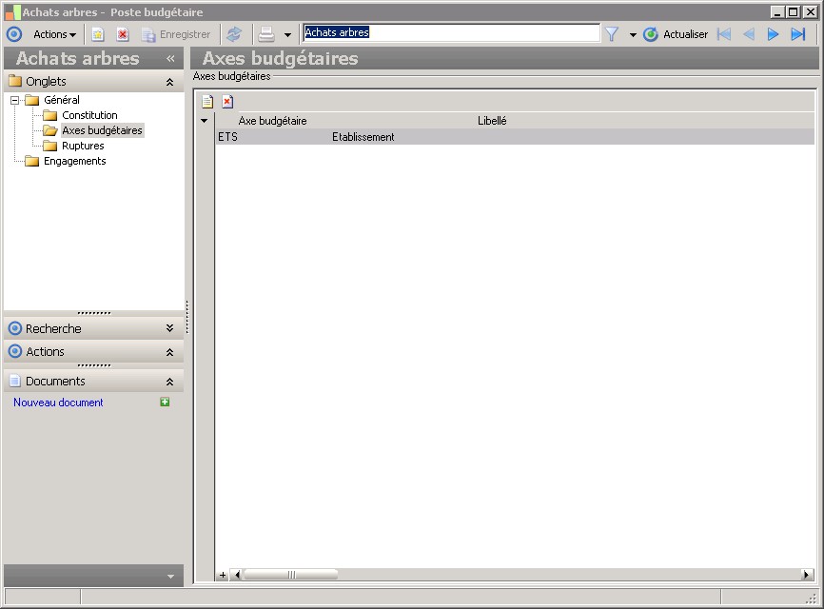Click the application icon in title bar
824x609 pixels.
[x=12, y=12]
